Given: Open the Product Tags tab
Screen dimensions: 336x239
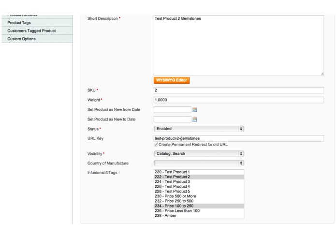Looking at the screenshot, I should pos(37,23).
